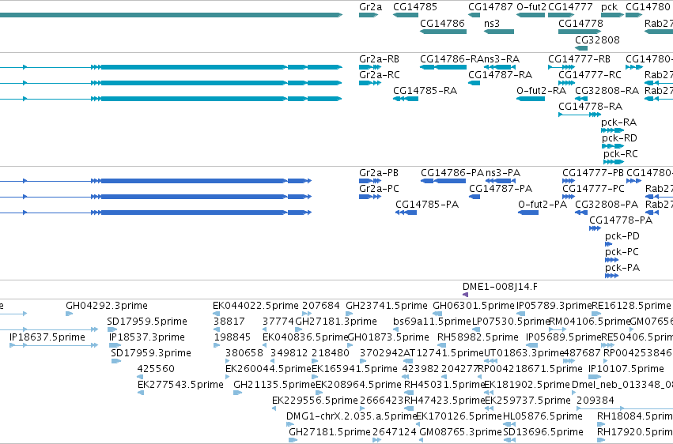This screenshot has width=673, height=444.
Task: Open the CG14786-PA protein feature
Action: [444, 181]
